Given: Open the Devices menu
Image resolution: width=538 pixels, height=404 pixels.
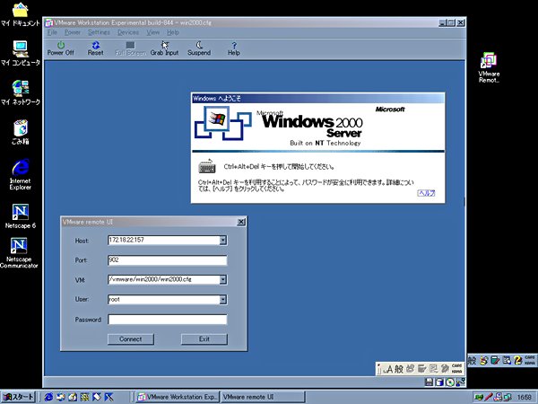Looking at the screenshot, I should point(128,32).
